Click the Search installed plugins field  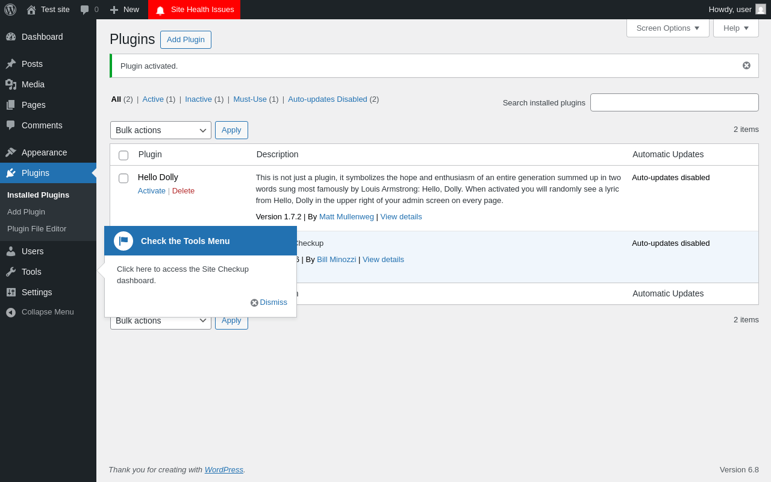[x=675, y=102]
